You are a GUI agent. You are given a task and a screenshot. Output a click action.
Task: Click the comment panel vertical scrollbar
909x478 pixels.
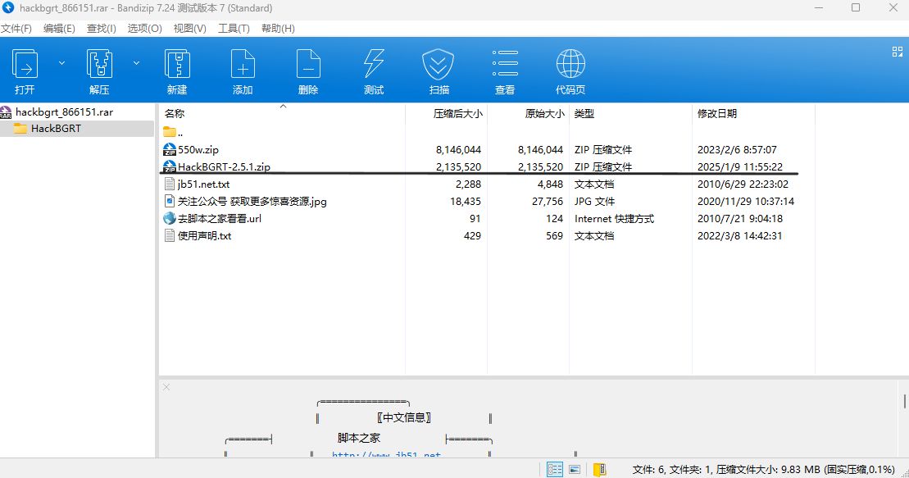904,402
